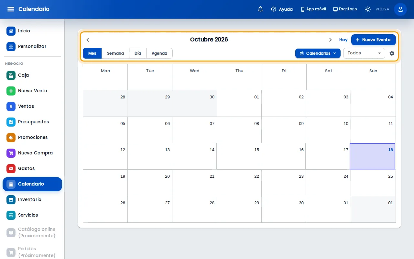Switch to Día view

(138, 53)
